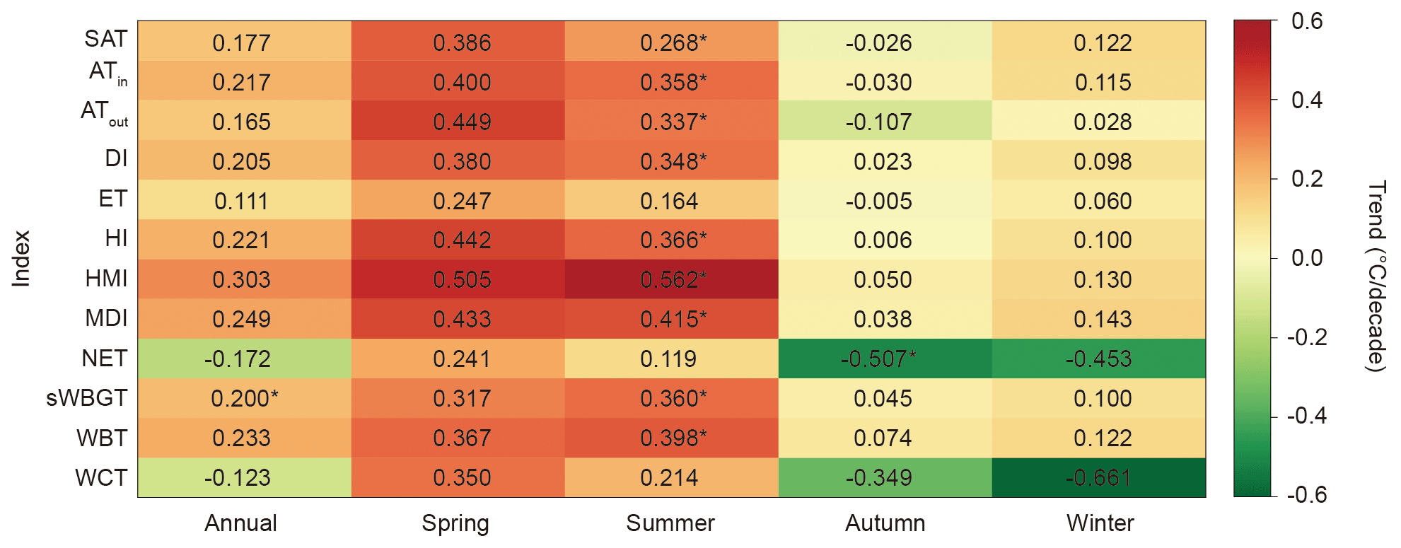
Task: Click the SAT Annual cell showing 0.177
Action: (x=242, y=42)
